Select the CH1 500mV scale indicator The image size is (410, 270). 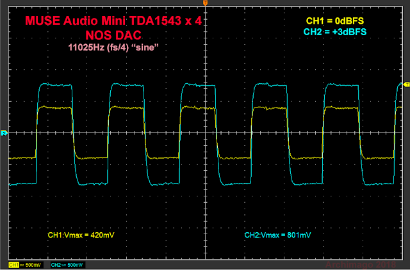click(25, 265)
